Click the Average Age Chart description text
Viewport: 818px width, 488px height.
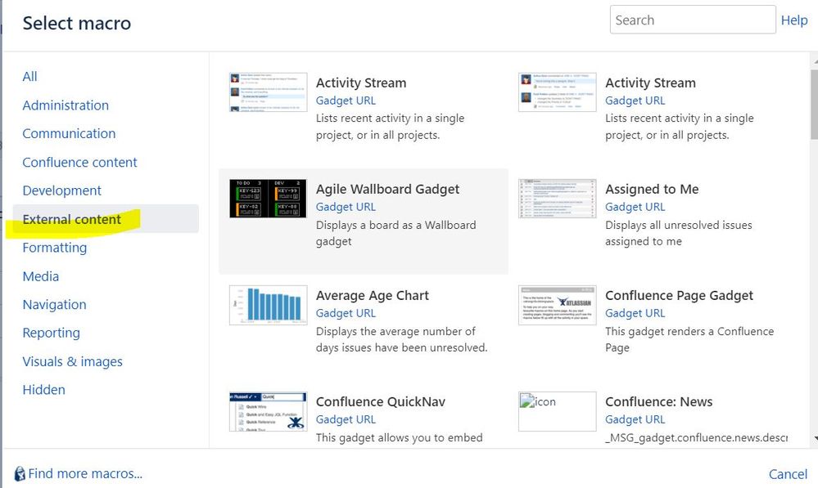click(402, 339)
